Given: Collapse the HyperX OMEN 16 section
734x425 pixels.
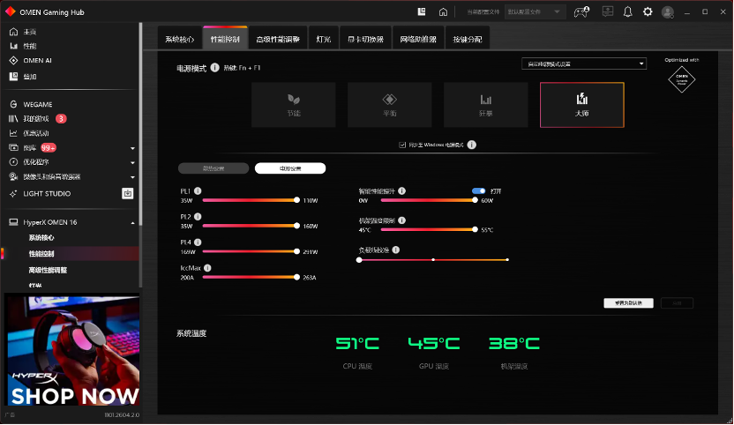Looking at the screenshot, I should coord(132,223).
